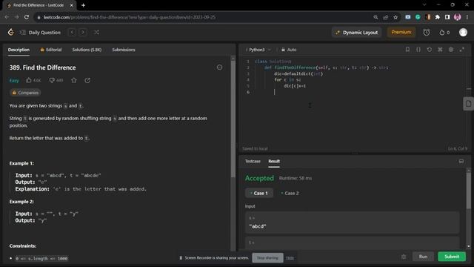Pick a random question shuffle icon
Viewport: 474px width, 267px height.
click(x=96, y=32)
